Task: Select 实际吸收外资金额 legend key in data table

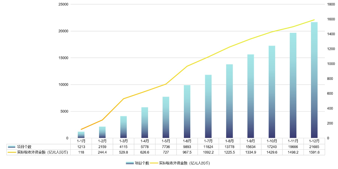Action: pyautogui.click(x=12, y=152)
